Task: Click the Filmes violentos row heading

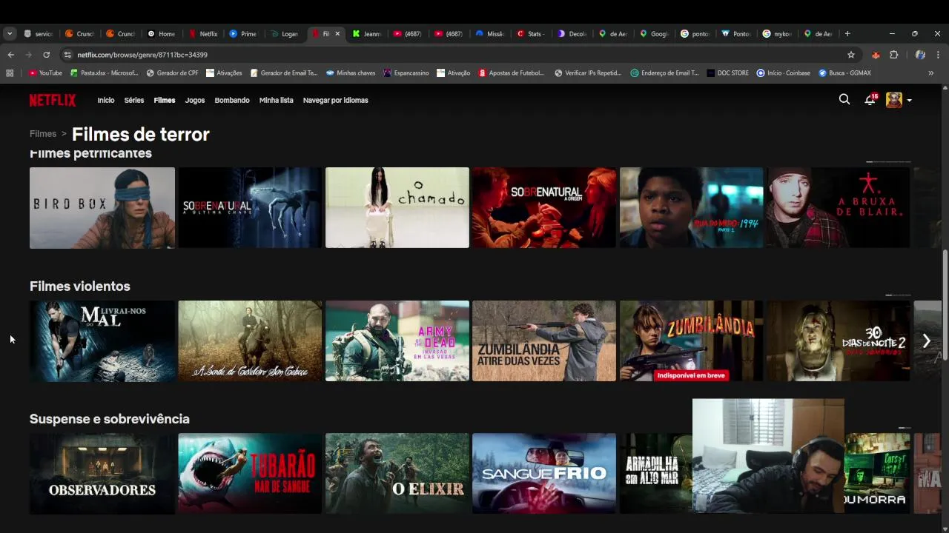Action: (x=80, y=286)
